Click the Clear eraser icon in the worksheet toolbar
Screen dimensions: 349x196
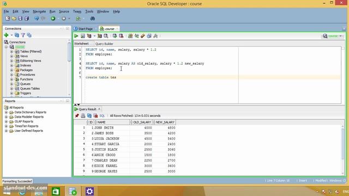tap(143, 36)
